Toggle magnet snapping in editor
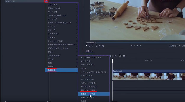The width and height of the screenshot is (185, 102). 120,56
